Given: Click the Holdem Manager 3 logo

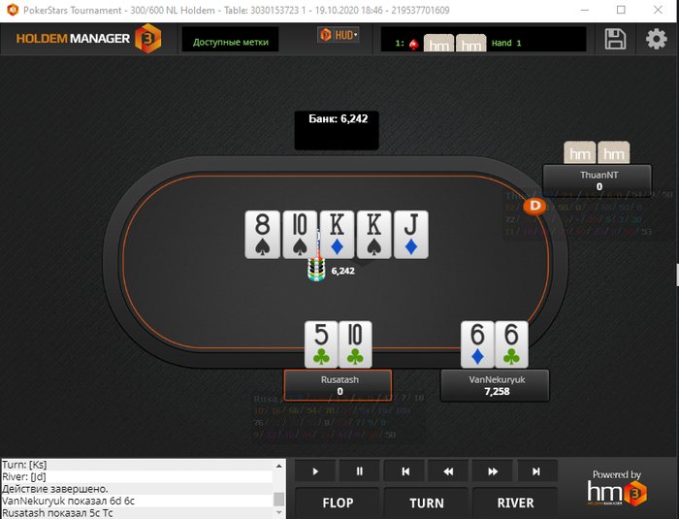Looking at the screenshot, I should pyautogui.click(x=89, y=39).
